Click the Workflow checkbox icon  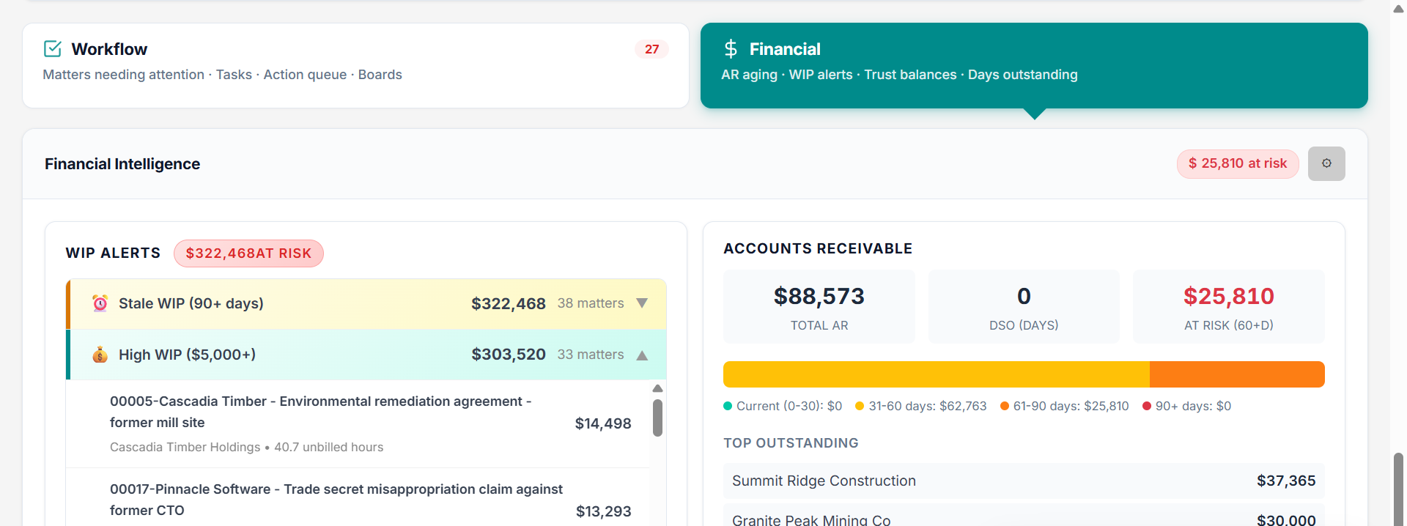(x=53, y=49)
